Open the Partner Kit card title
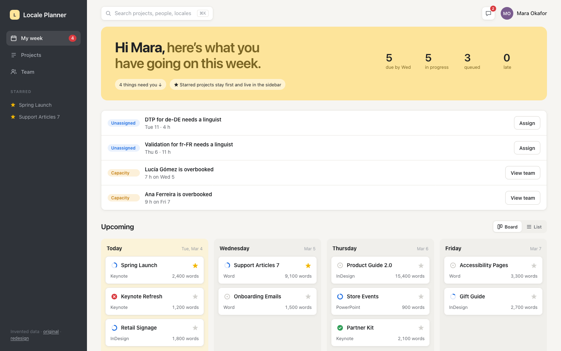 pyautogui.click(x=360, y=328)
